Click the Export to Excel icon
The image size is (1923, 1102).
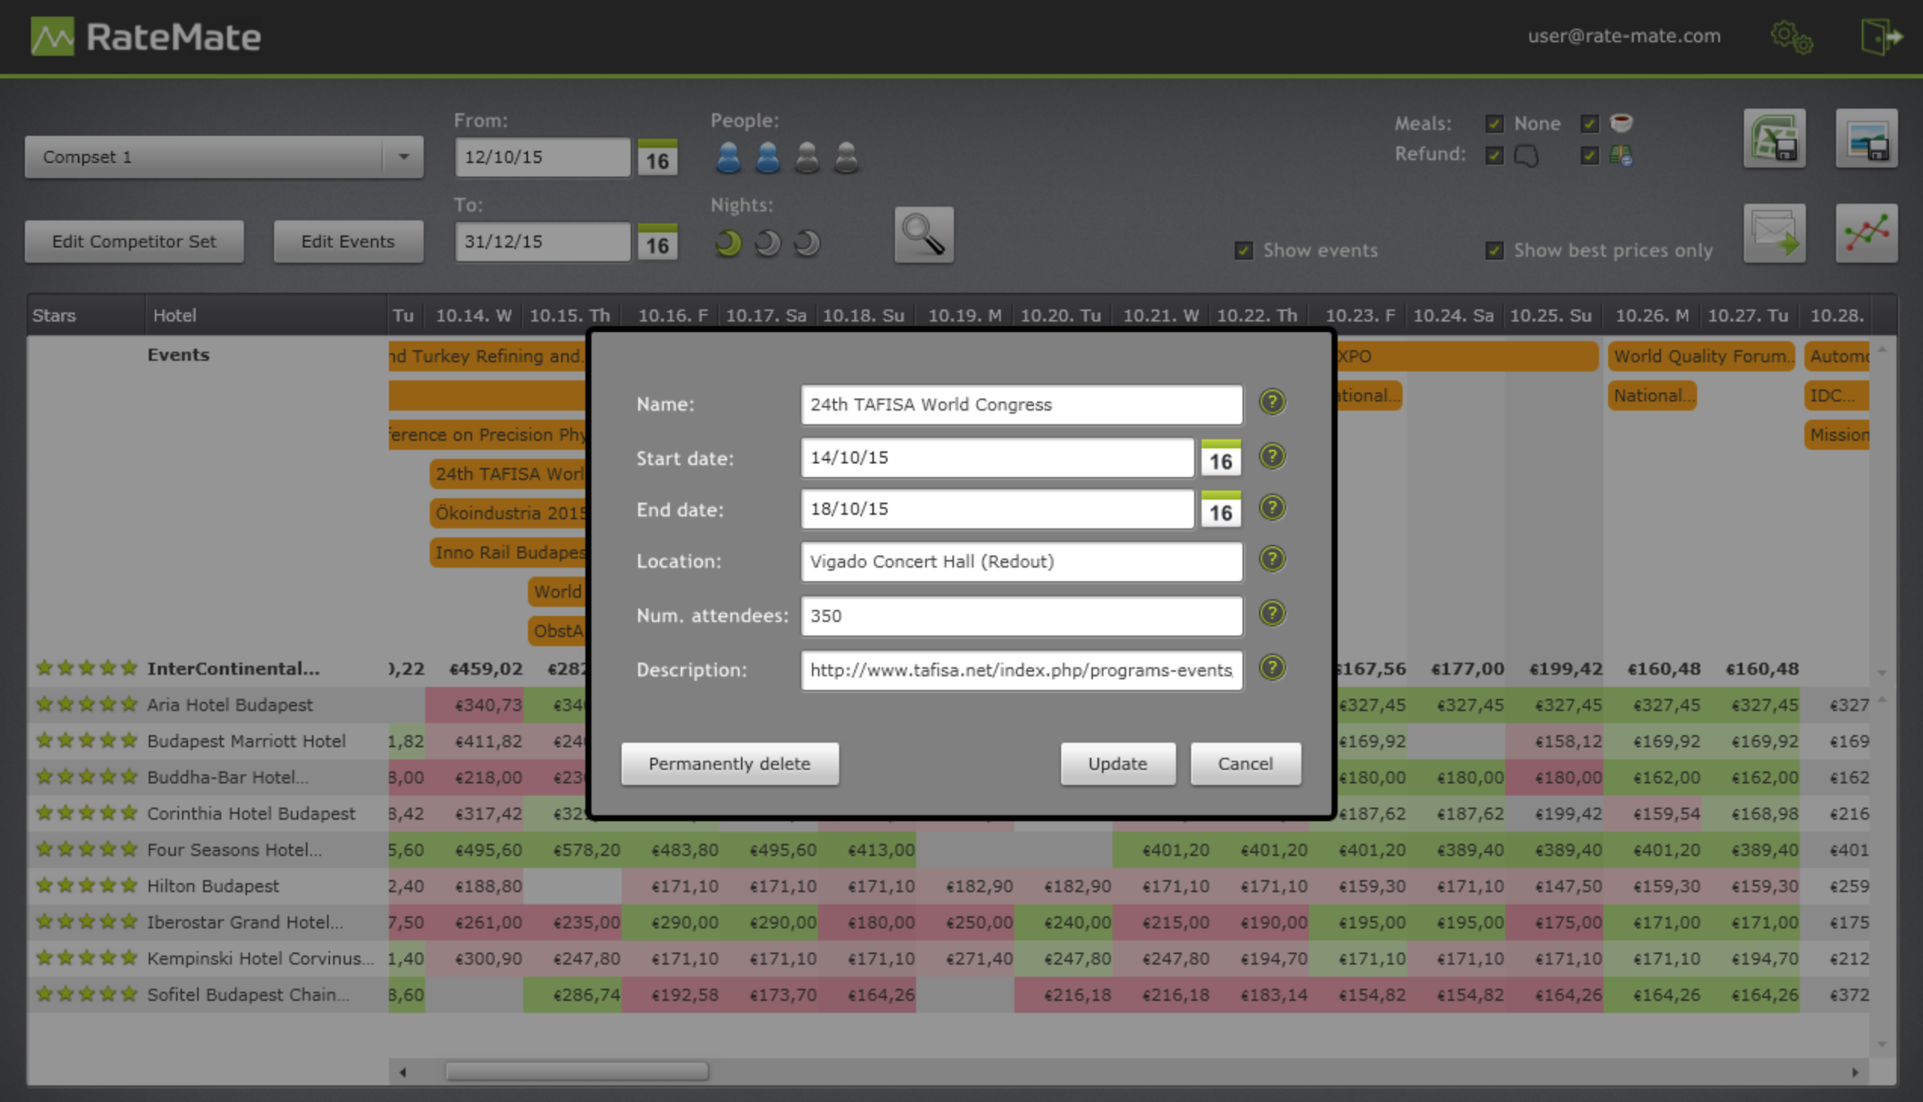1774,139
